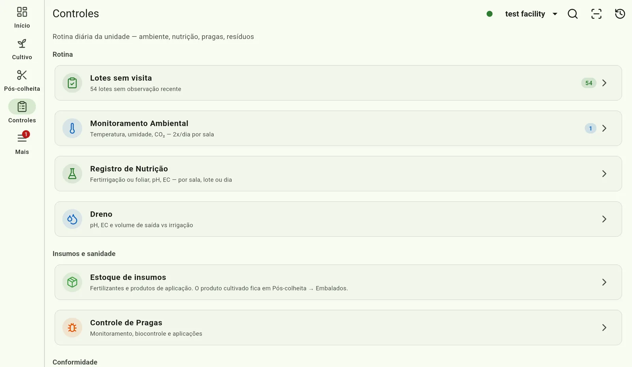The height and width of the screenshot is (367, 632).
Task: Click the Registro de Nutrição flask icon
Action: 72,174
